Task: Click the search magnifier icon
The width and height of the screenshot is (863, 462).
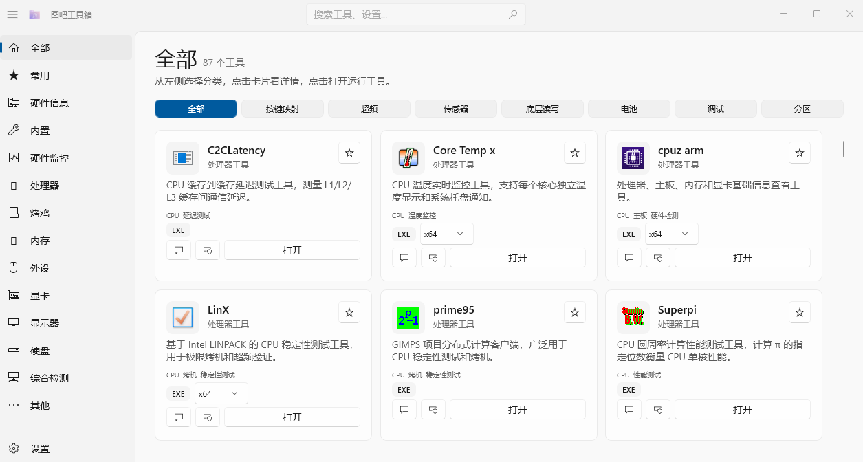Action: coord(513,14)
